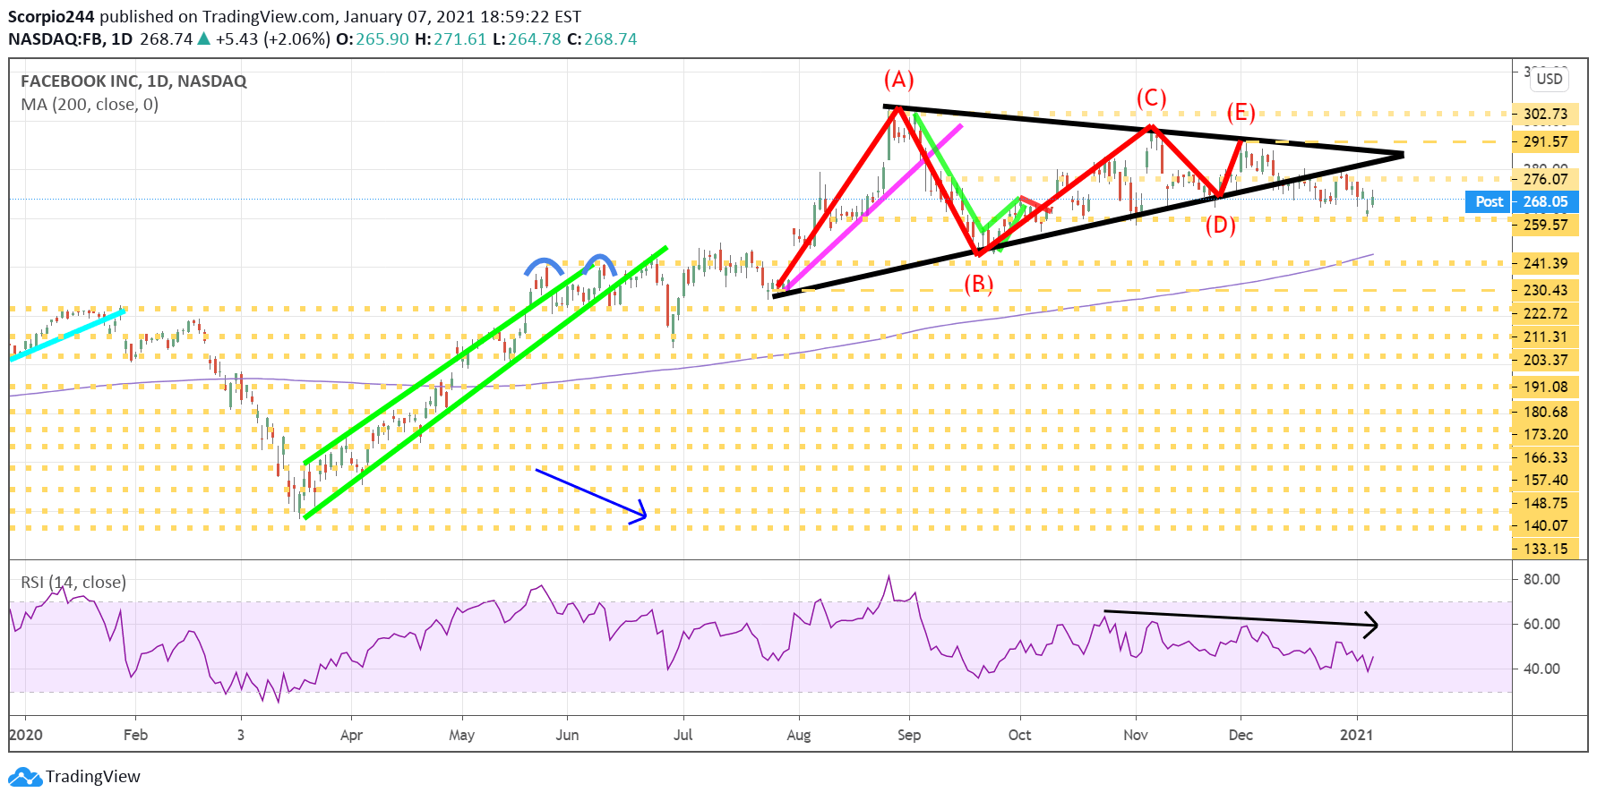Click the 241.39 price level label

[x=1545, y=263]
